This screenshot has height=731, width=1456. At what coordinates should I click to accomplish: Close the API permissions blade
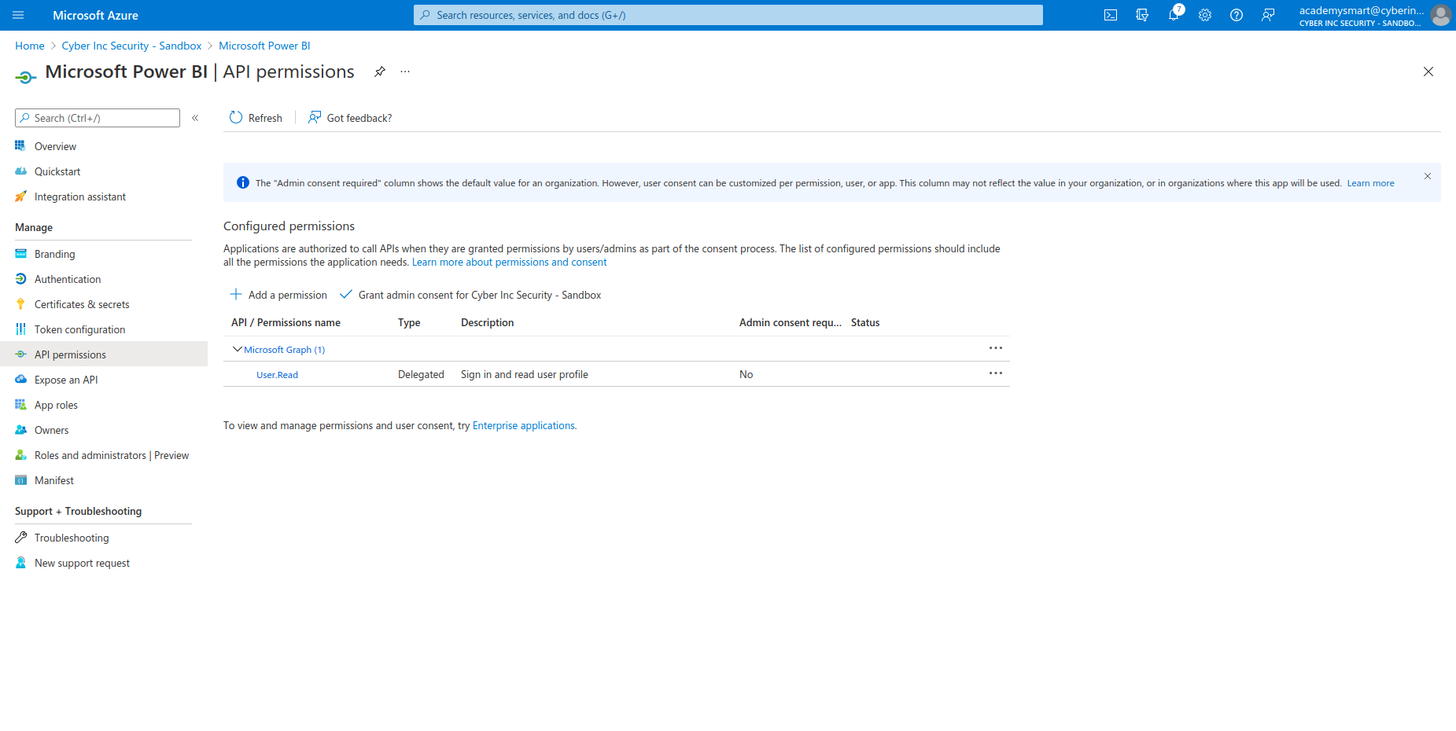1428,72
